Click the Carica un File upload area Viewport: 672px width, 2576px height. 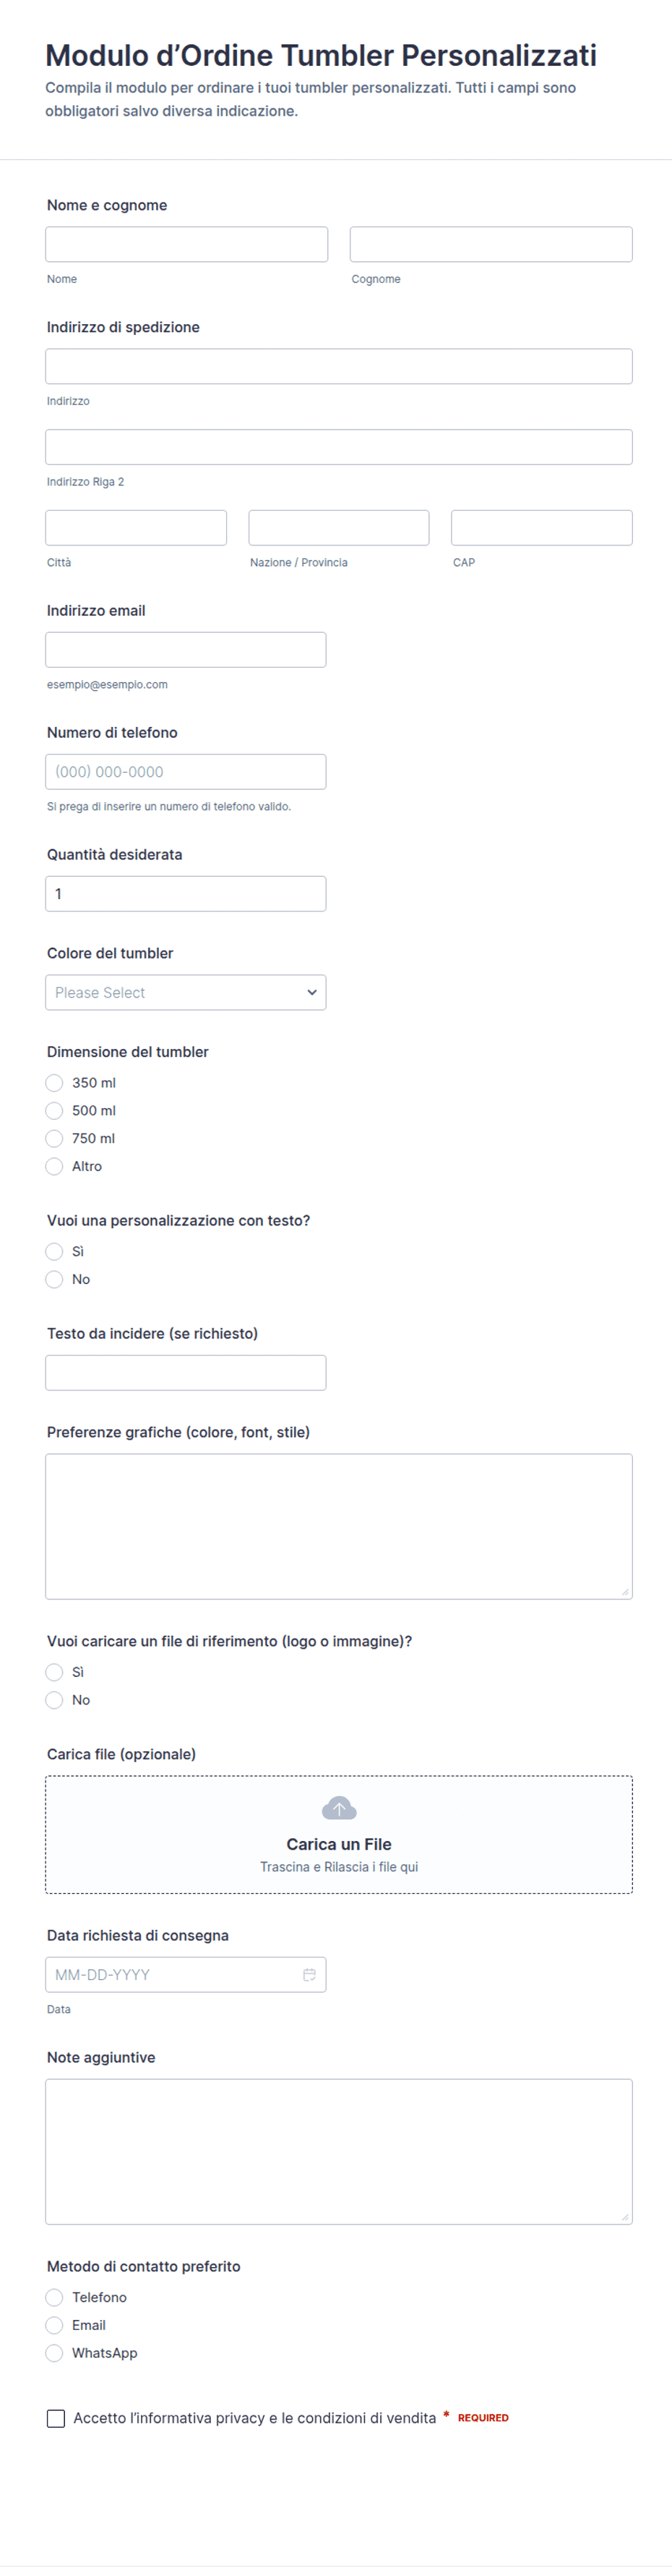click(338, 1835)
